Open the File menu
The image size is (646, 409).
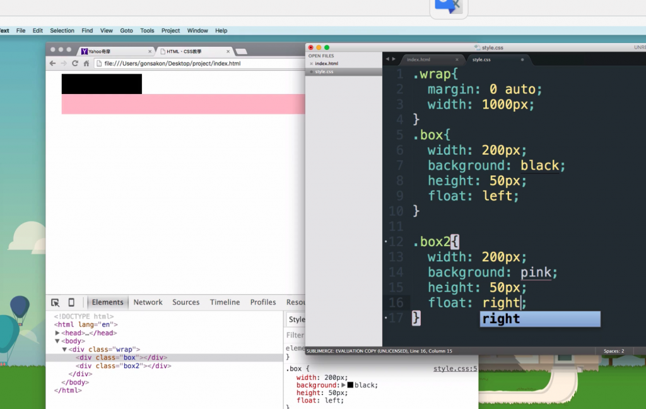pos(21,30)
